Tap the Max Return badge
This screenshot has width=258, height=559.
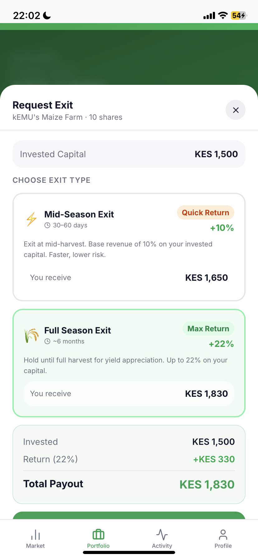208,328
